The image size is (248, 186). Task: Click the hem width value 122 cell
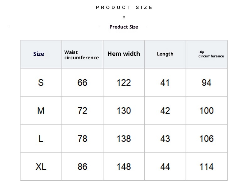pos(124,82)
